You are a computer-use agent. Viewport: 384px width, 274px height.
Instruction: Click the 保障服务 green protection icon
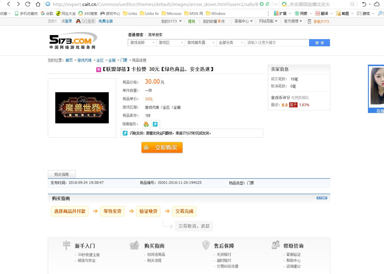click(146, 124)
